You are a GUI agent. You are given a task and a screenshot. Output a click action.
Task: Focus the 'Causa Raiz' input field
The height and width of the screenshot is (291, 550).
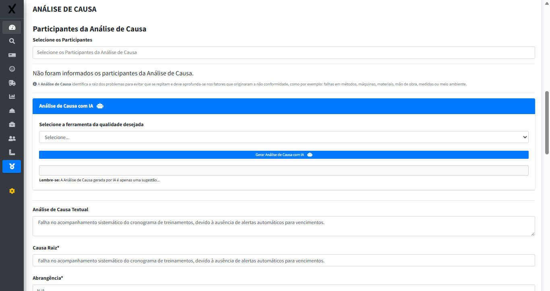click(x=283, y=261)
